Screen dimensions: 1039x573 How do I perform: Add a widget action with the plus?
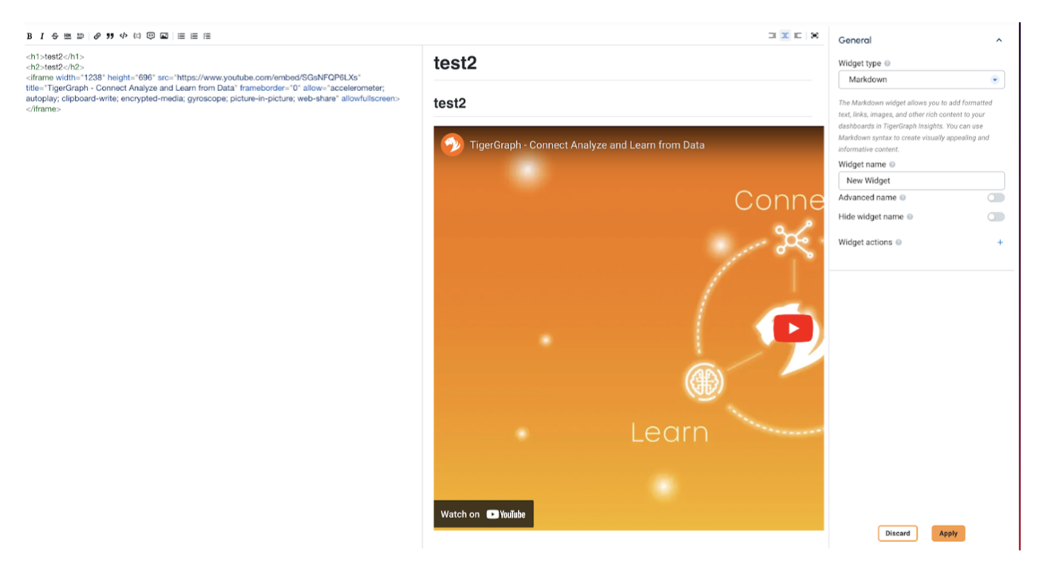point(1000,243)
